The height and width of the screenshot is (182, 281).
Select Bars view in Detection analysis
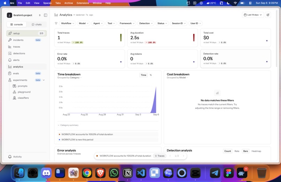coord(245,151)
